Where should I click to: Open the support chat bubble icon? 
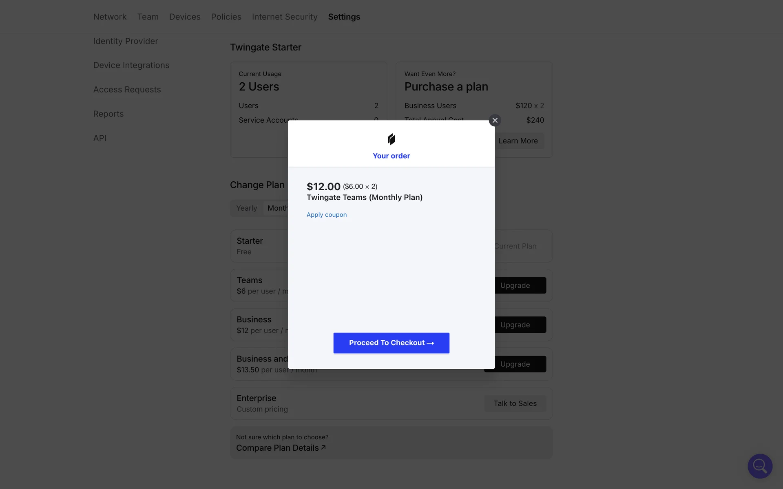coord(760,466)
